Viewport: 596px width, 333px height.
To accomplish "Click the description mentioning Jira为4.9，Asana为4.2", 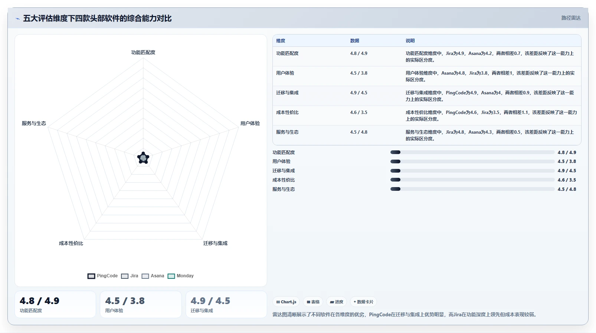I will coord(490,57).
